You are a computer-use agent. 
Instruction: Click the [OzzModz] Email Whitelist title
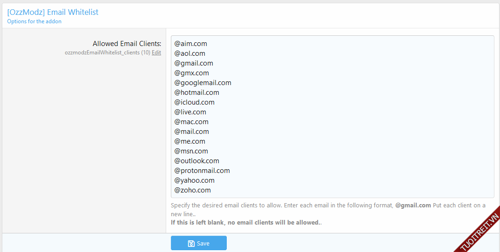53,12
